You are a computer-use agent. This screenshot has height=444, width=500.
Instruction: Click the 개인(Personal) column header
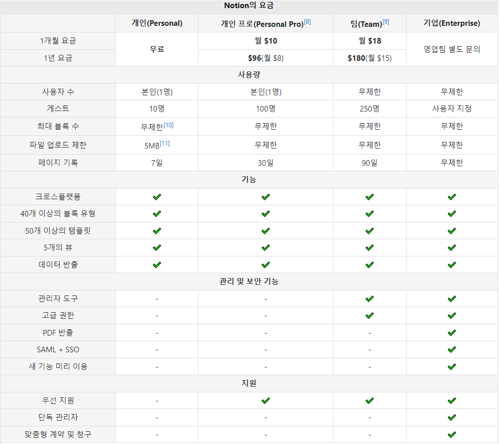pyautogui.click(x=157, y=23)
